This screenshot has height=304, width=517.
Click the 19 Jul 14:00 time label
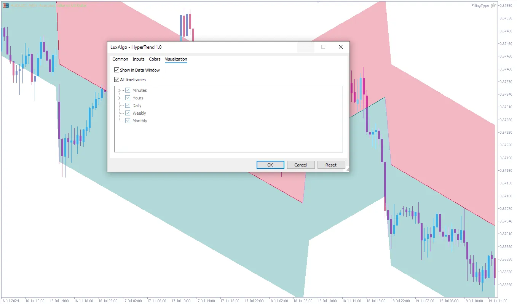pos(498,301)
